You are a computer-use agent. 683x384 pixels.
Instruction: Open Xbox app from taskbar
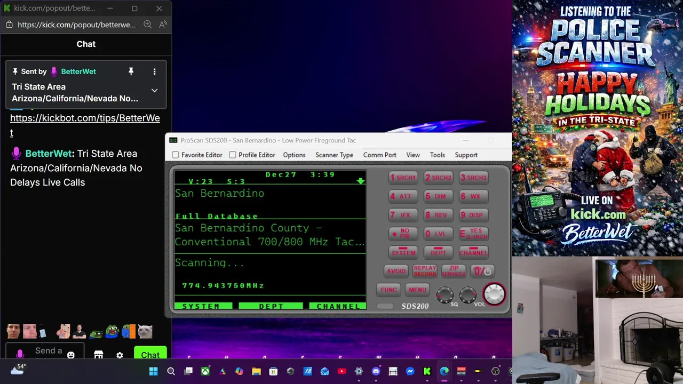205,371
